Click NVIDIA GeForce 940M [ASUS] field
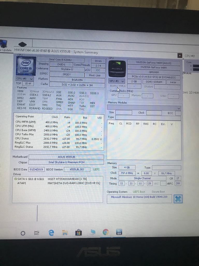The height and width of the screenshot is (266, 199). (x=154, y=63)
